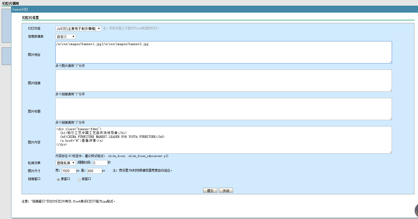Click the resize grip of 图片链接 textarea

coord(391,90)
